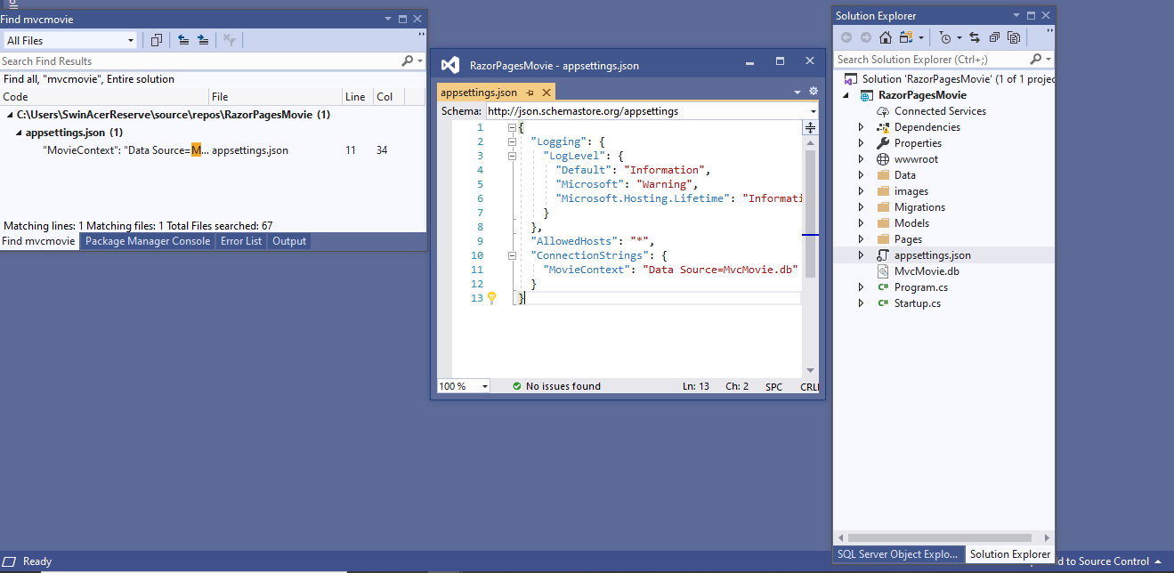Click No issues found in editor status bar
This screenshot has width=1174, height=573.
[x=559, y=385]
